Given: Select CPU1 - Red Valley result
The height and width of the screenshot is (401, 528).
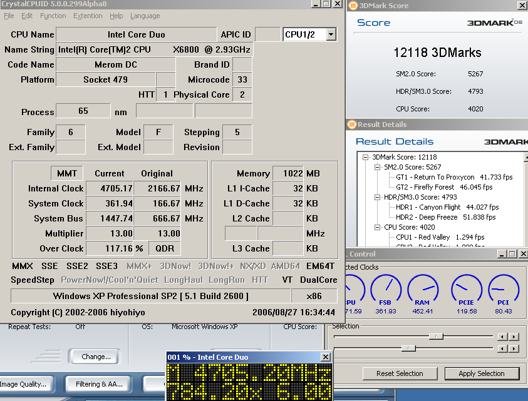Looking at the screenshot, I should pos(440,237).
